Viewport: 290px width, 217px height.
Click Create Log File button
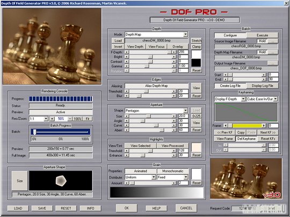click(x=230, y=86)
